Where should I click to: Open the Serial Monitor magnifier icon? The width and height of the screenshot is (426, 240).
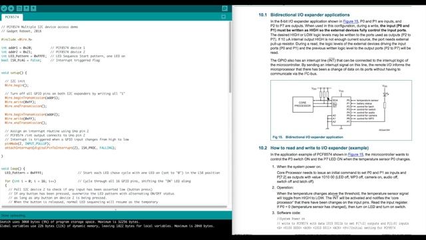point(225,9)
